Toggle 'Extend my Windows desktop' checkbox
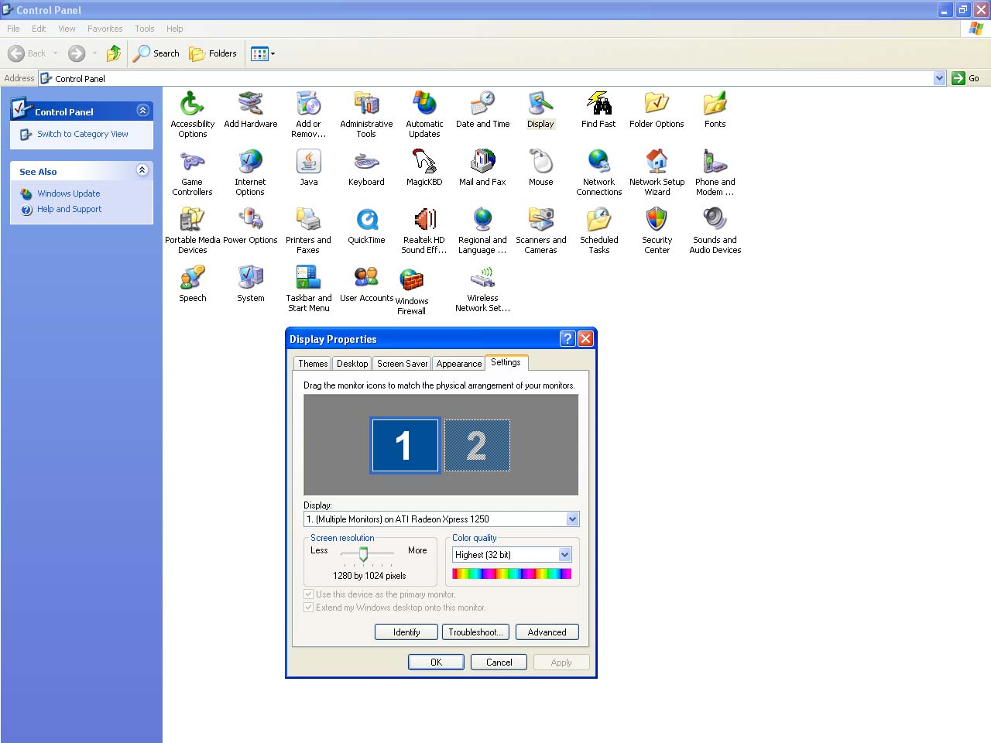Viewport: 991px width, 743px height. coord(309,608)
